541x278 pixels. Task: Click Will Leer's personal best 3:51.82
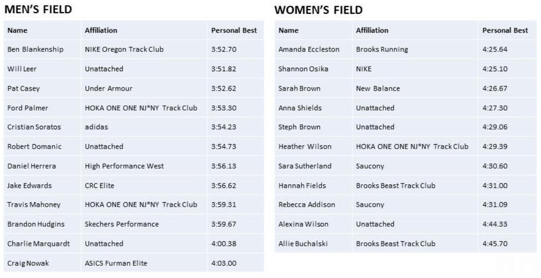[x=223, y=69]
